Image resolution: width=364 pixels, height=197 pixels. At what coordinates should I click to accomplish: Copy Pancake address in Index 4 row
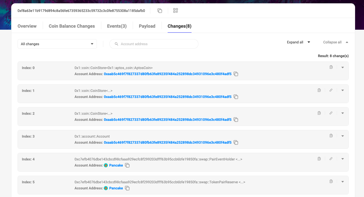pos(127,166)
